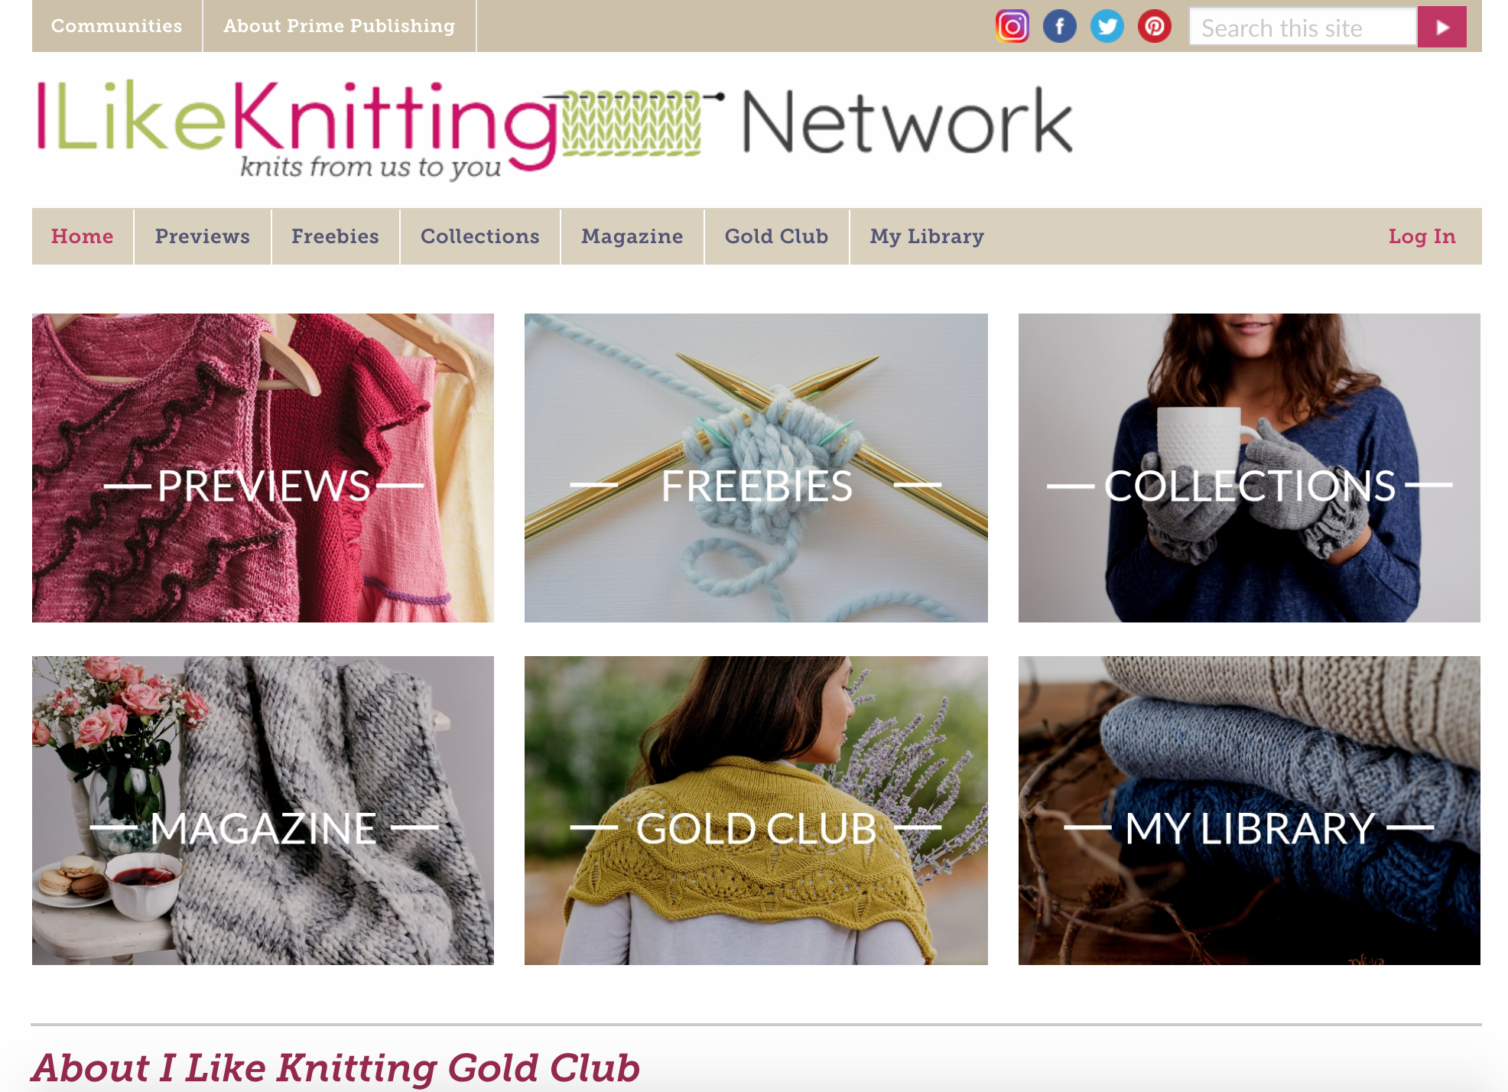Open the Instagram social icon

point(1012,27)
